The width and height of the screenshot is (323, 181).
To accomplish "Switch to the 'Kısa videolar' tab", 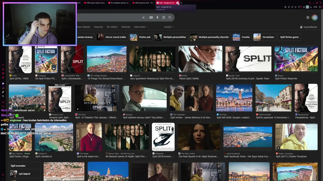I will click(x=84, y=27).
